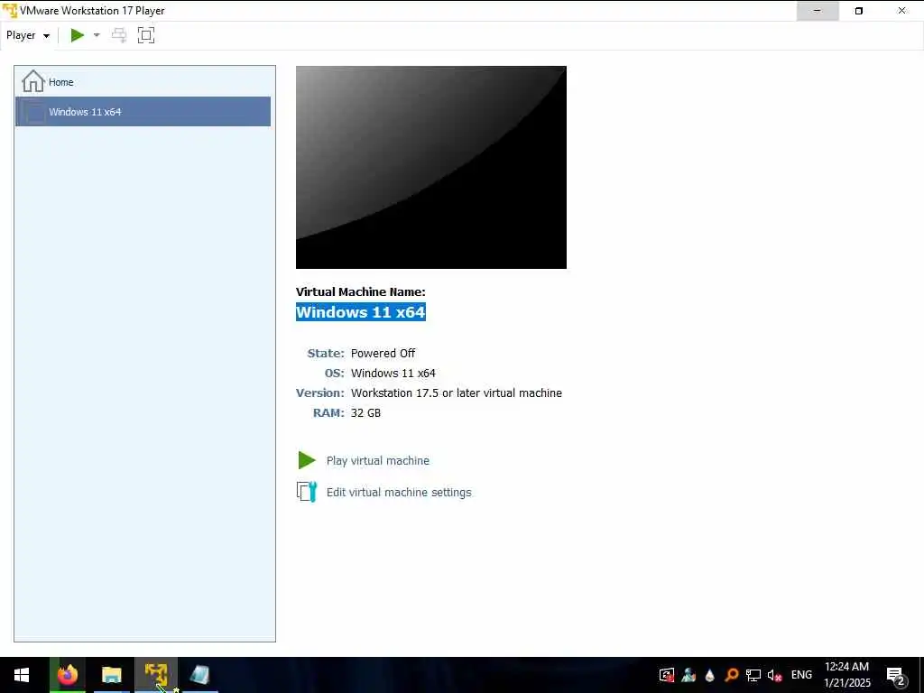Click the water drop tray icon
Viewport: 924px width, 693px height.
click(x=710, y=675)
